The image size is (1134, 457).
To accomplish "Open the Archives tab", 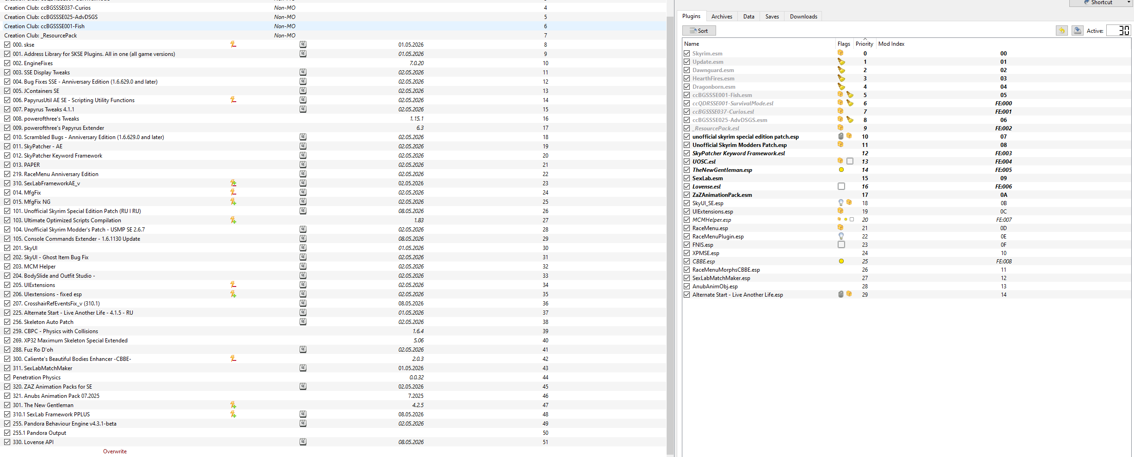I will tap(722, 16).
